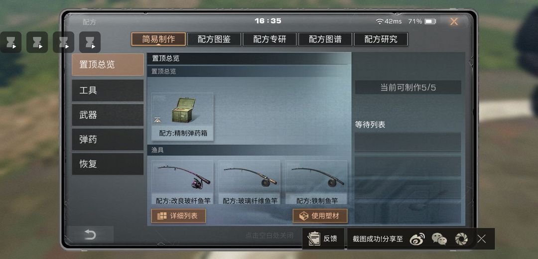This screenshot has height=259, width=538.
Task: Share screenshot to Weibo
Action: pos(417,239)
